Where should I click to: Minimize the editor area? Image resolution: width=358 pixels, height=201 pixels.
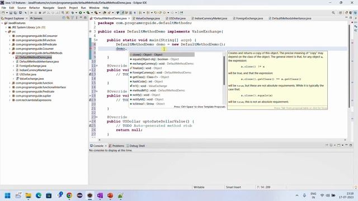pyautogui.click(x=346, y=18)
